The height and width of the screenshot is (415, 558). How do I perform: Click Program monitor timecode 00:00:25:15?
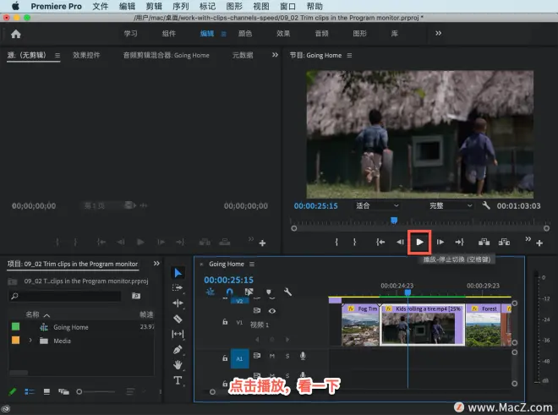point(316,205)
